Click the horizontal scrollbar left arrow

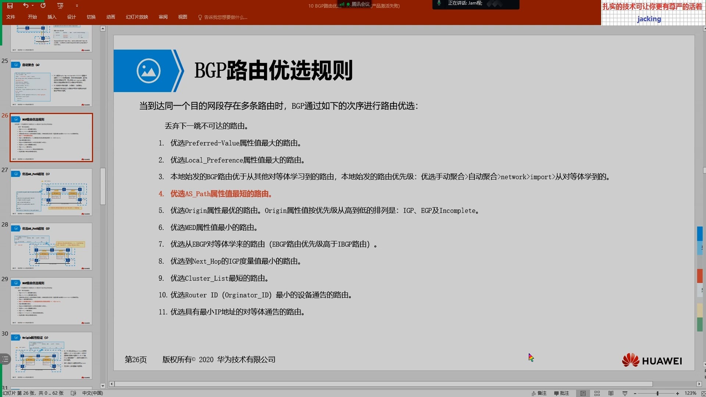pos(111,384)
